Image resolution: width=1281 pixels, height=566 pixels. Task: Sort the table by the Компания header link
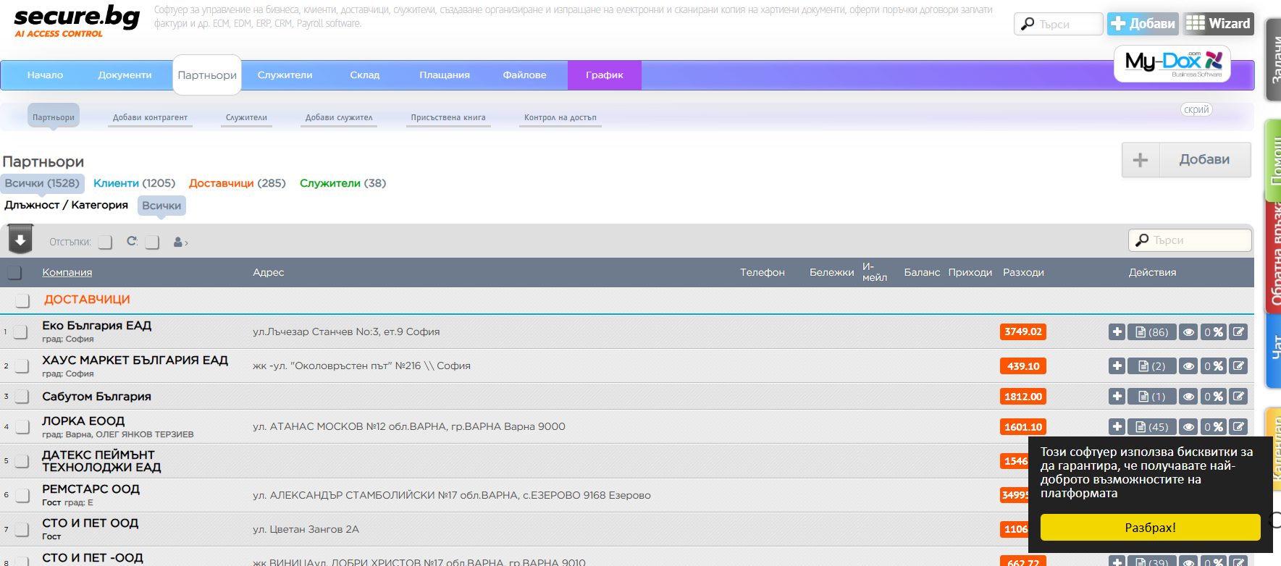[67, 273]
